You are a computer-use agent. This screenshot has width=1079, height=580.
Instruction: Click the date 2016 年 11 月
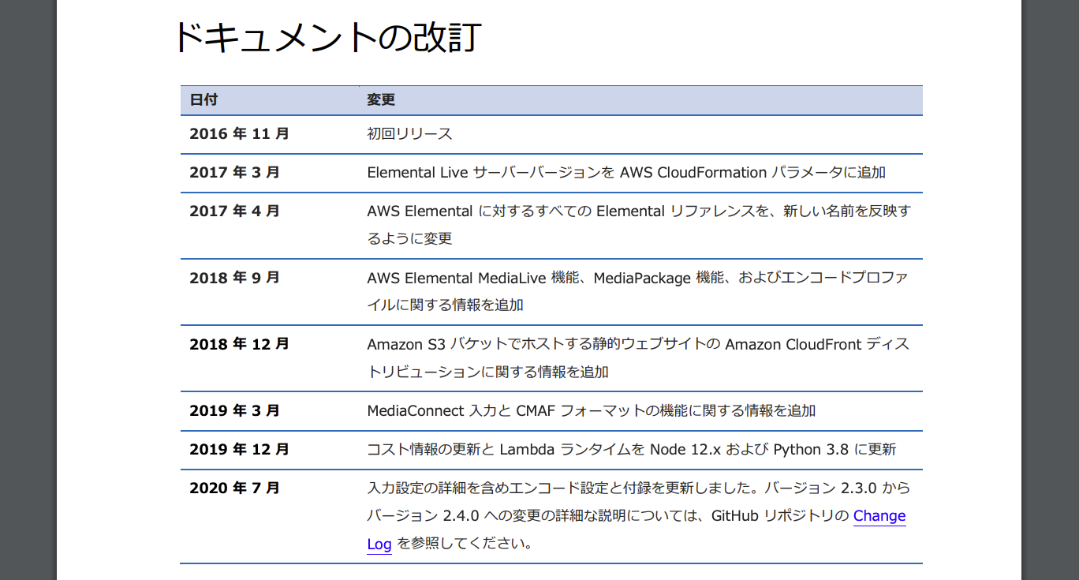pyautogui.click(x=239, y=134)
